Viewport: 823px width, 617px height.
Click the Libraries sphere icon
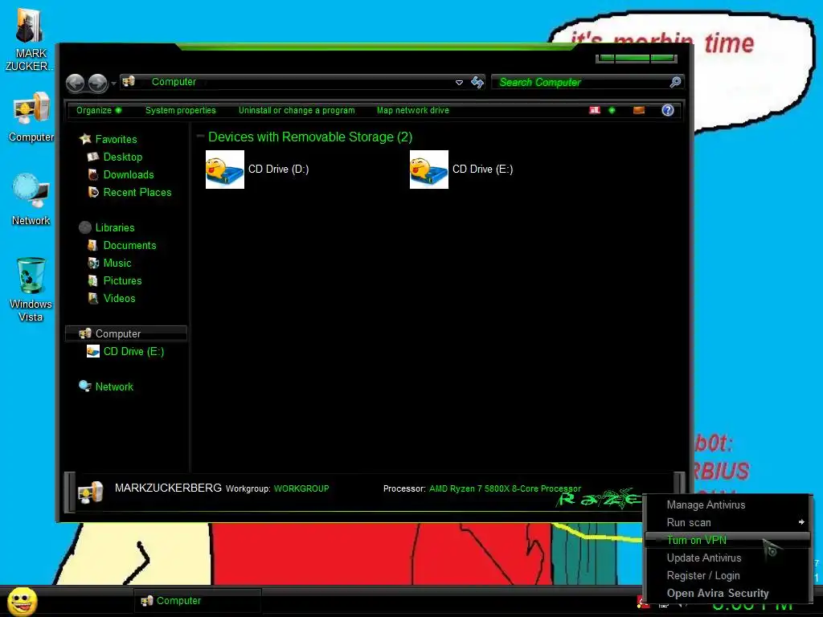(x=85, y=227)
